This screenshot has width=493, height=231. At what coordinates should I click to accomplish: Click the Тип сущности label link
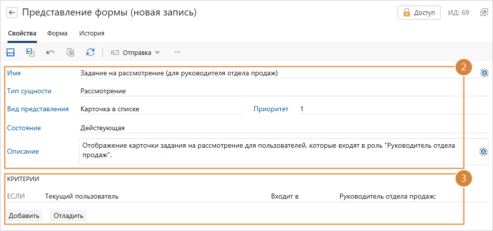(x=29, y=91)
